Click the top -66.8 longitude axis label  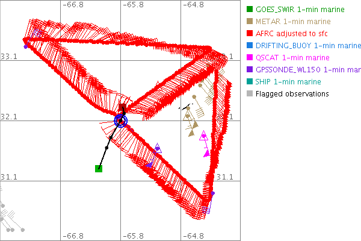click(72, 5)
